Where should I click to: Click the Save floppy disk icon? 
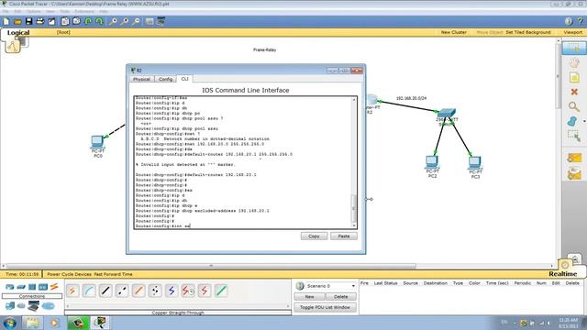(28, 21)
